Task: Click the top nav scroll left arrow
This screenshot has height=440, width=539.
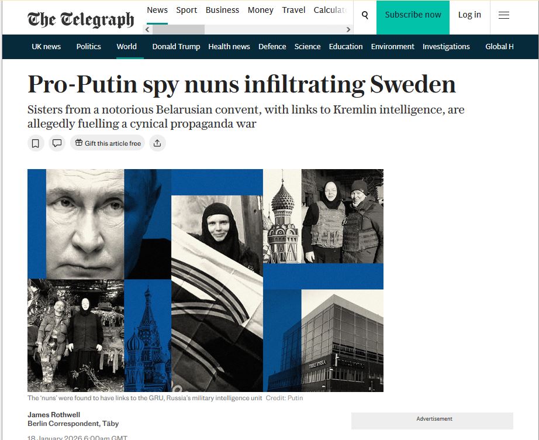Action: point(147,30)
